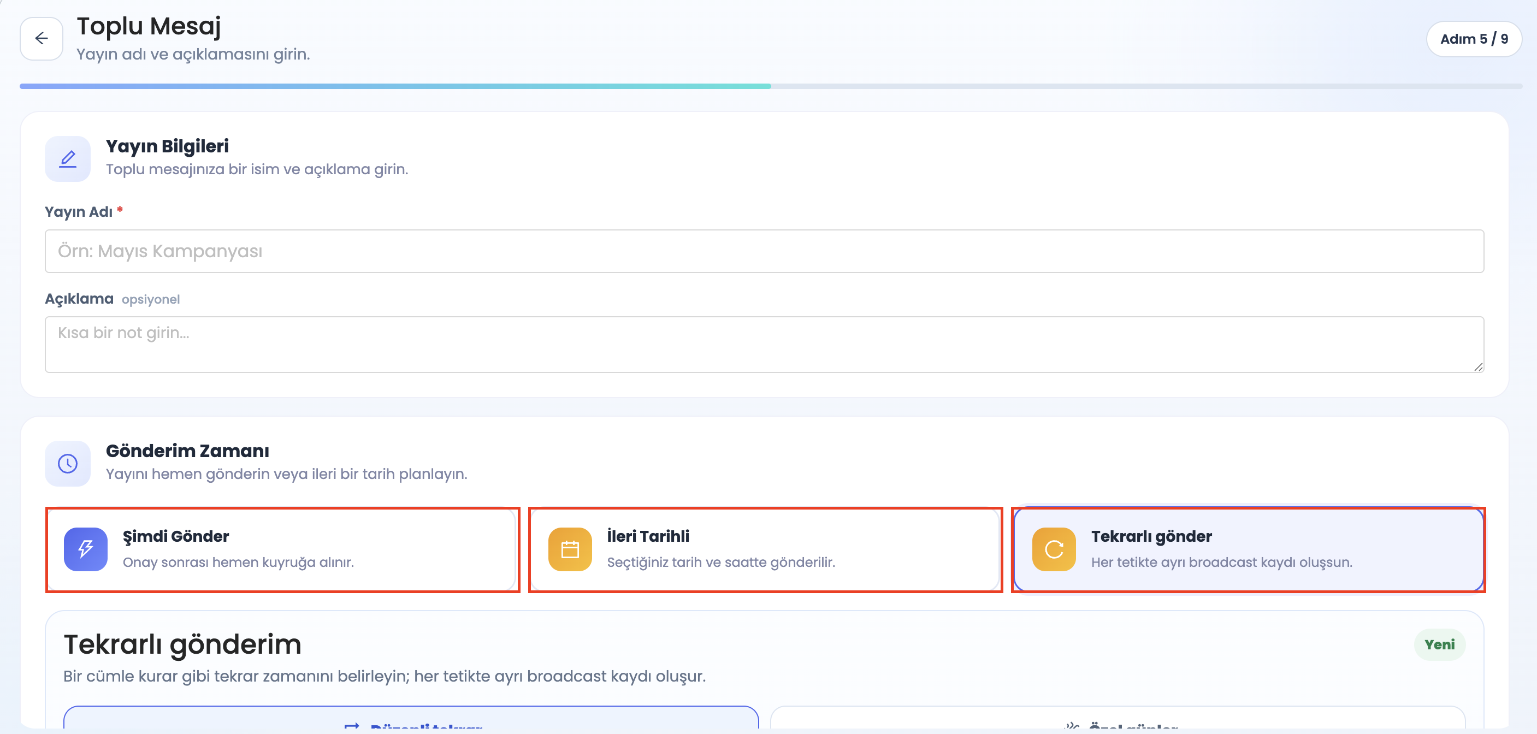Click the lightning bolt icon on Şimdi Gönder

[x=86, y=549]
